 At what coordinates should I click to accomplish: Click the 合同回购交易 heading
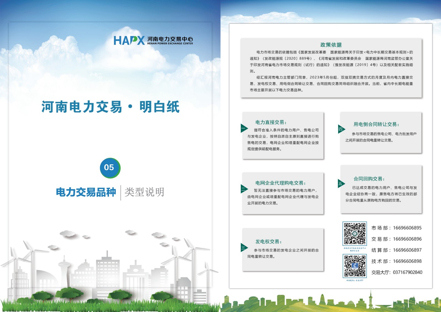click(x=369, y=179)
